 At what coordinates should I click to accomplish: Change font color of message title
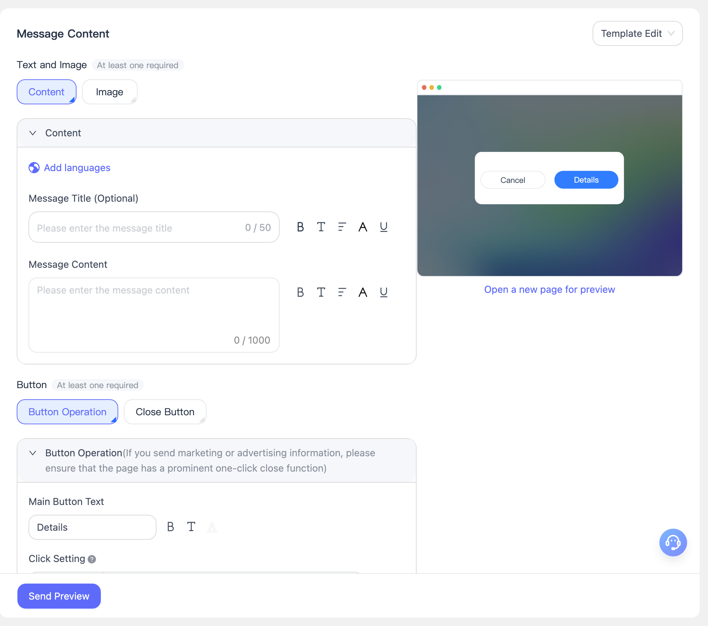363,227
